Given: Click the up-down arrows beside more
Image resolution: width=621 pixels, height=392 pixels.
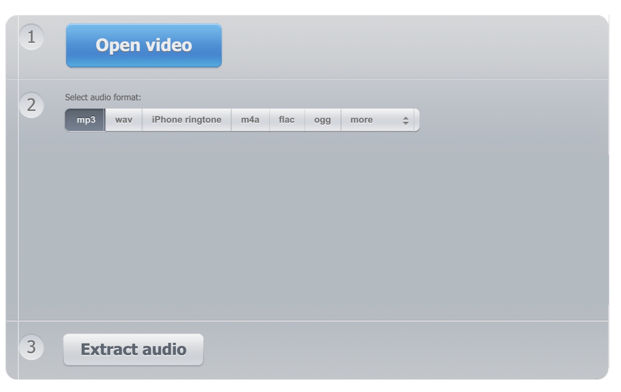Looking at the screenshot, I should 406,120.
